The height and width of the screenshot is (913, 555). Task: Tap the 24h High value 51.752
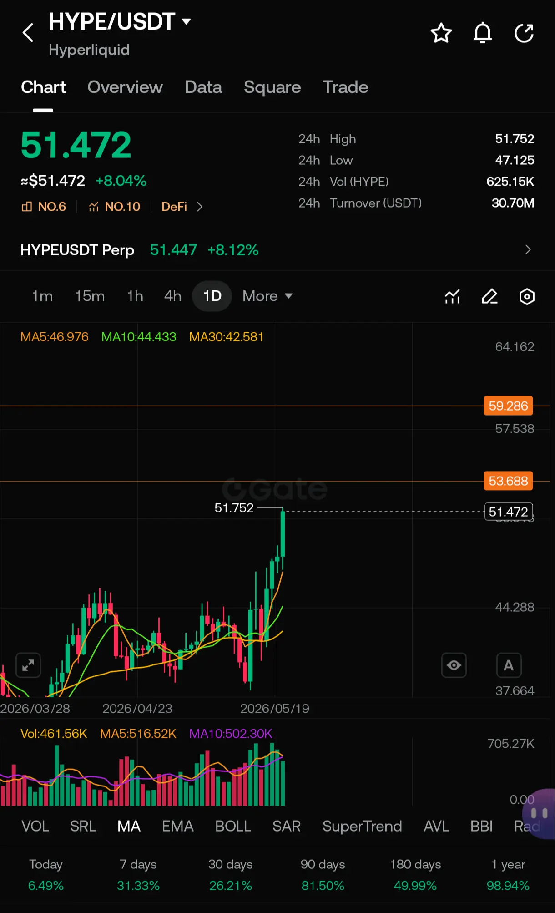[515, 139]
